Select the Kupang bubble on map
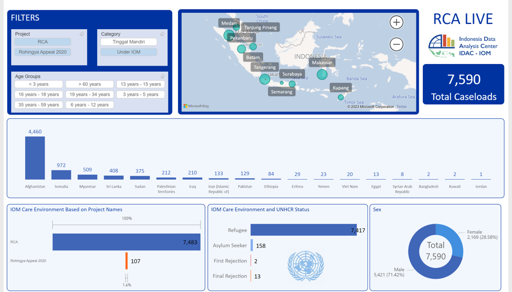Image resolution: width=512 pixels, height=292 pixels. pos(341,97)
